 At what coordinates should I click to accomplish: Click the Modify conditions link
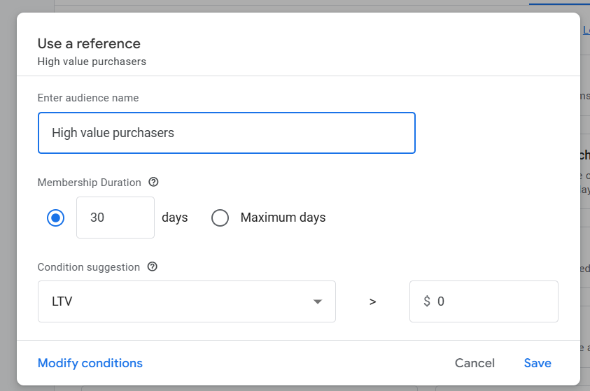90,363
